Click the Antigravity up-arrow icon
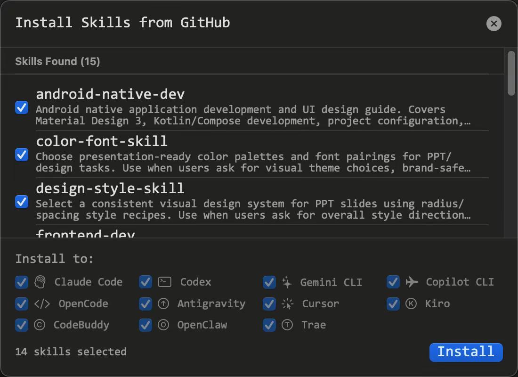This screenshot has height=377, width=518. click(x=163, y=303)
